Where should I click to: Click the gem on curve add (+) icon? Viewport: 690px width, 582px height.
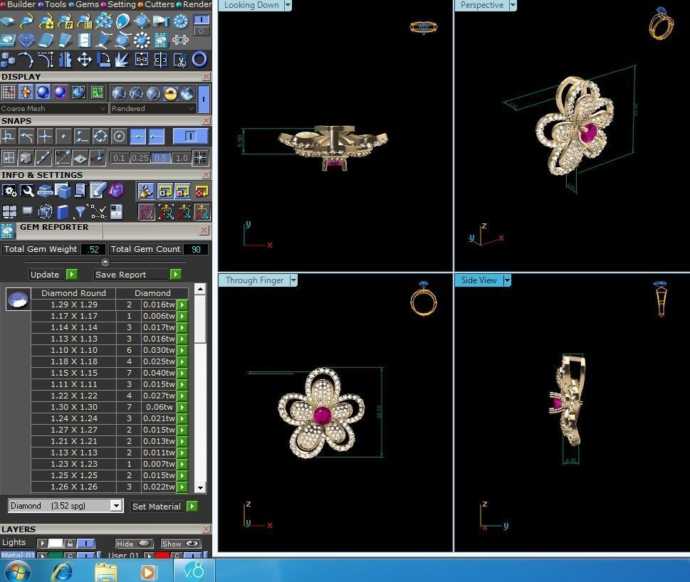[46, 21]
